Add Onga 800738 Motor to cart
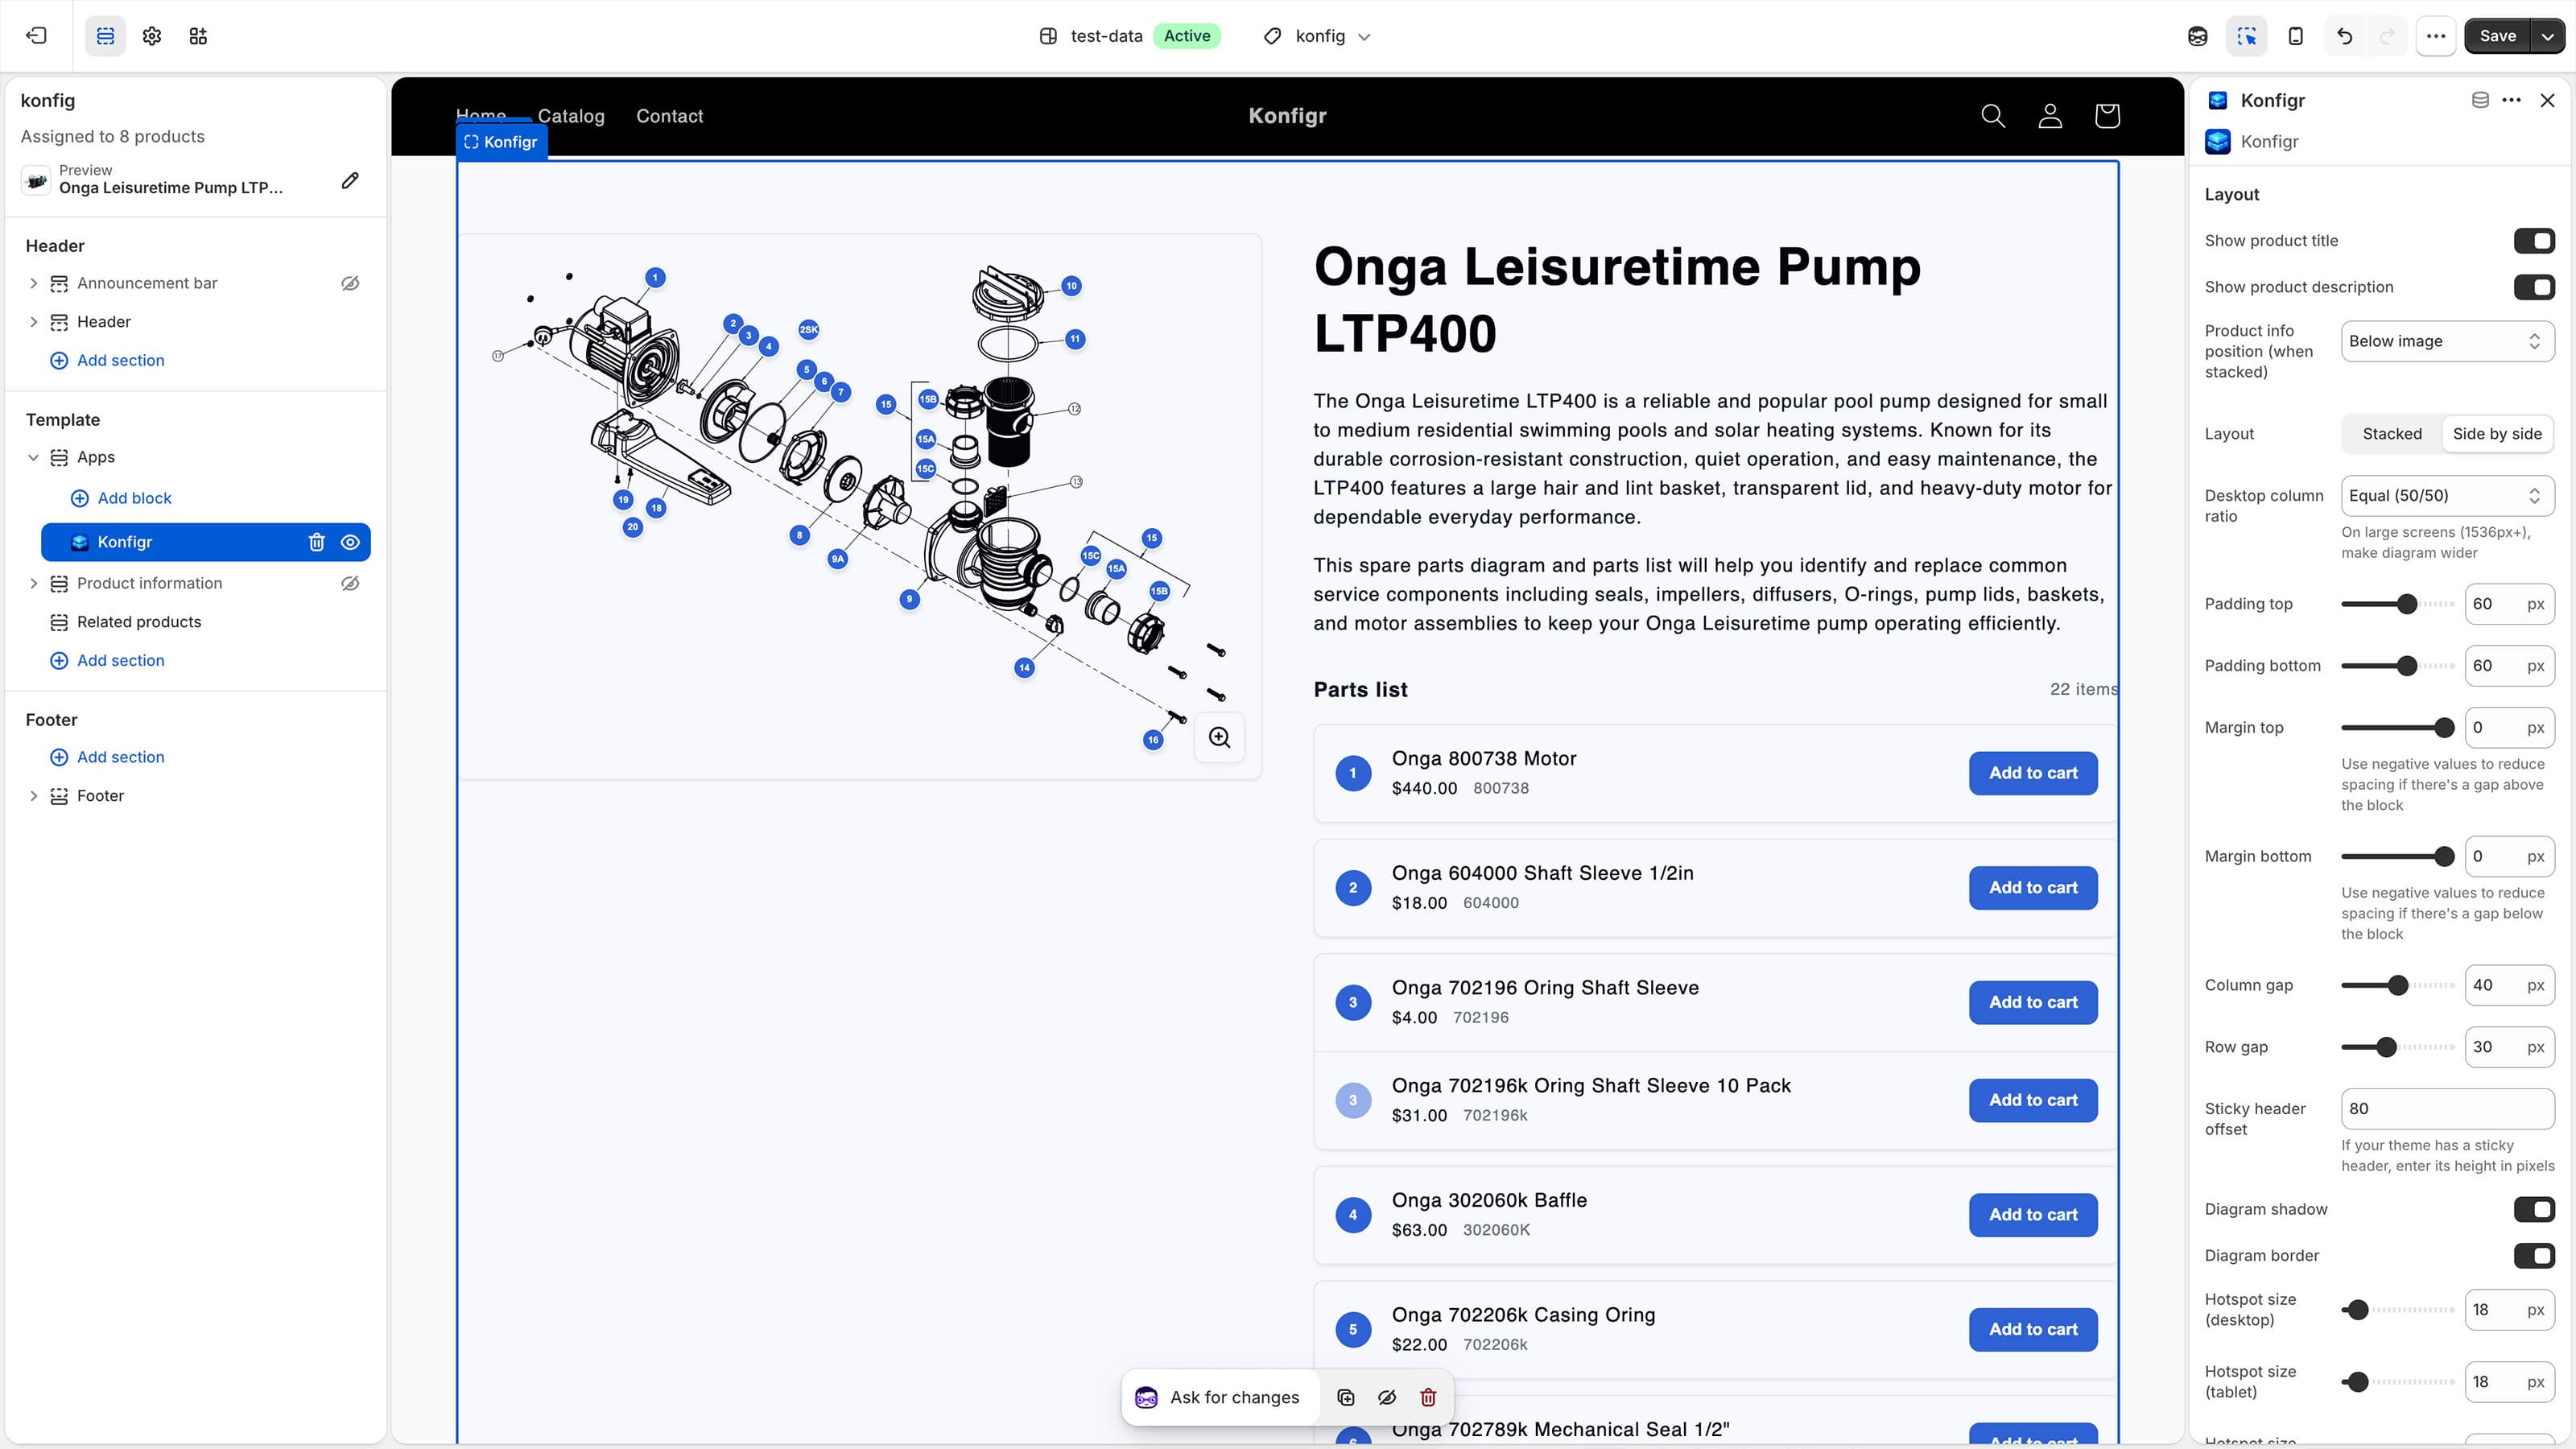The image size is (2576, 1449). coord(2033,773)
